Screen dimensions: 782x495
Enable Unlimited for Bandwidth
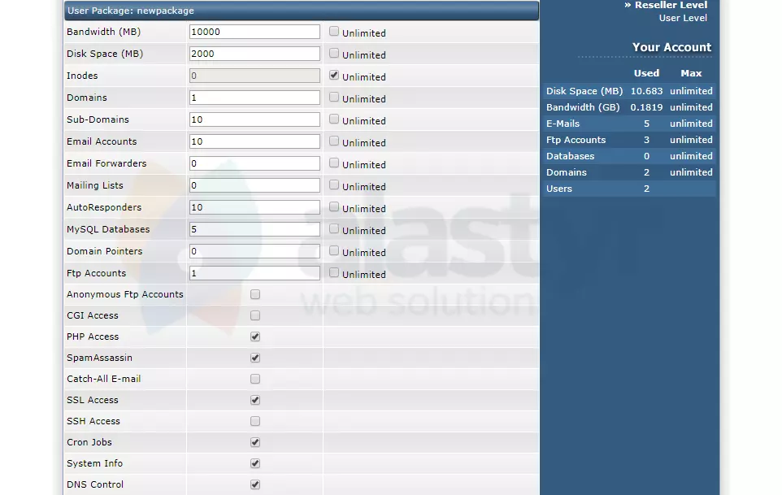click(333, 33)
